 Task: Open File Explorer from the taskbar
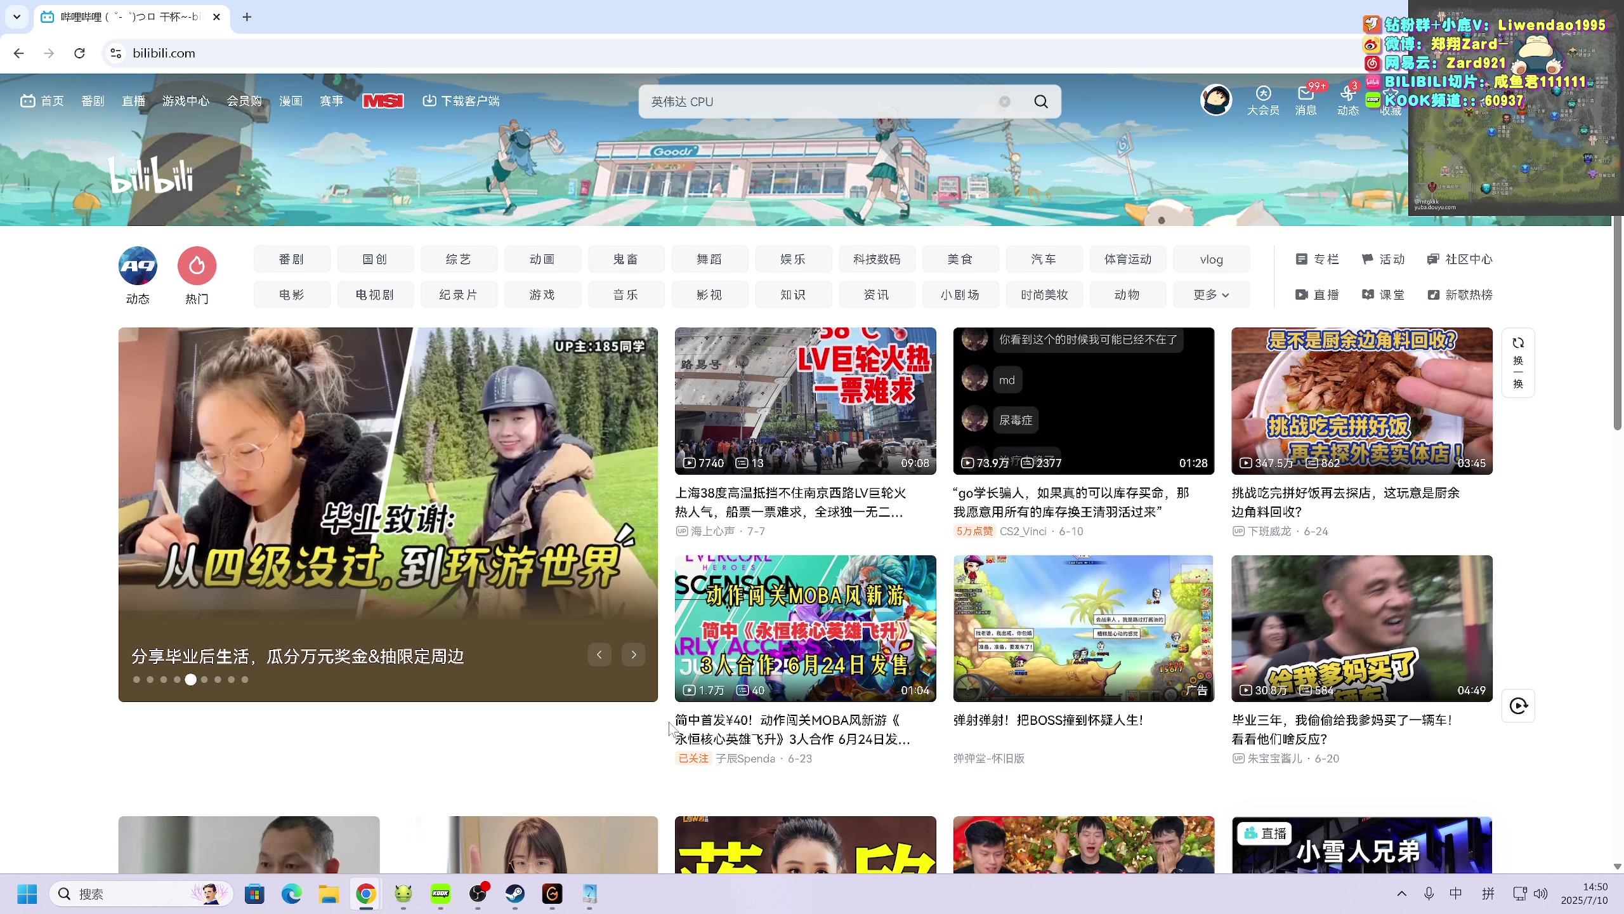(329, 894)
